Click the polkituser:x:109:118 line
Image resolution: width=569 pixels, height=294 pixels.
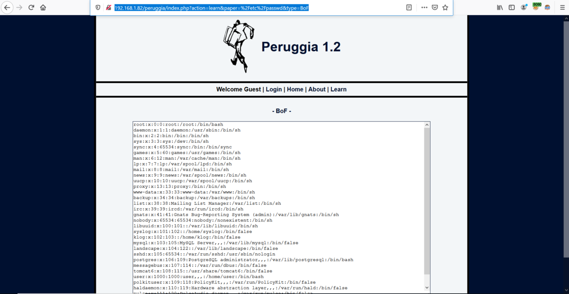225,282
